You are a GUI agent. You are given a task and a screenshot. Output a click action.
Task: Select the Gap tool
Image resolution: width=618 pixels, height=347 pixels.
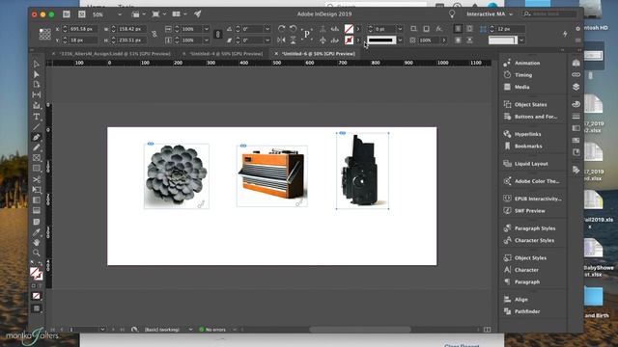37,94
